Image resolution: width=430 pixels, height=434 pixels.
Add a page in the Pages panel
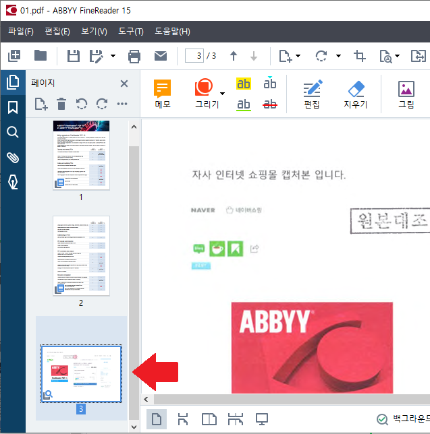41,104
